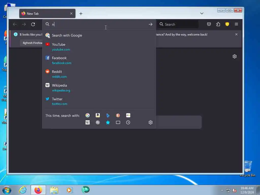Open Windows Media Player from taskbar
Screen dimensions: 260x195
pos(69,190)
